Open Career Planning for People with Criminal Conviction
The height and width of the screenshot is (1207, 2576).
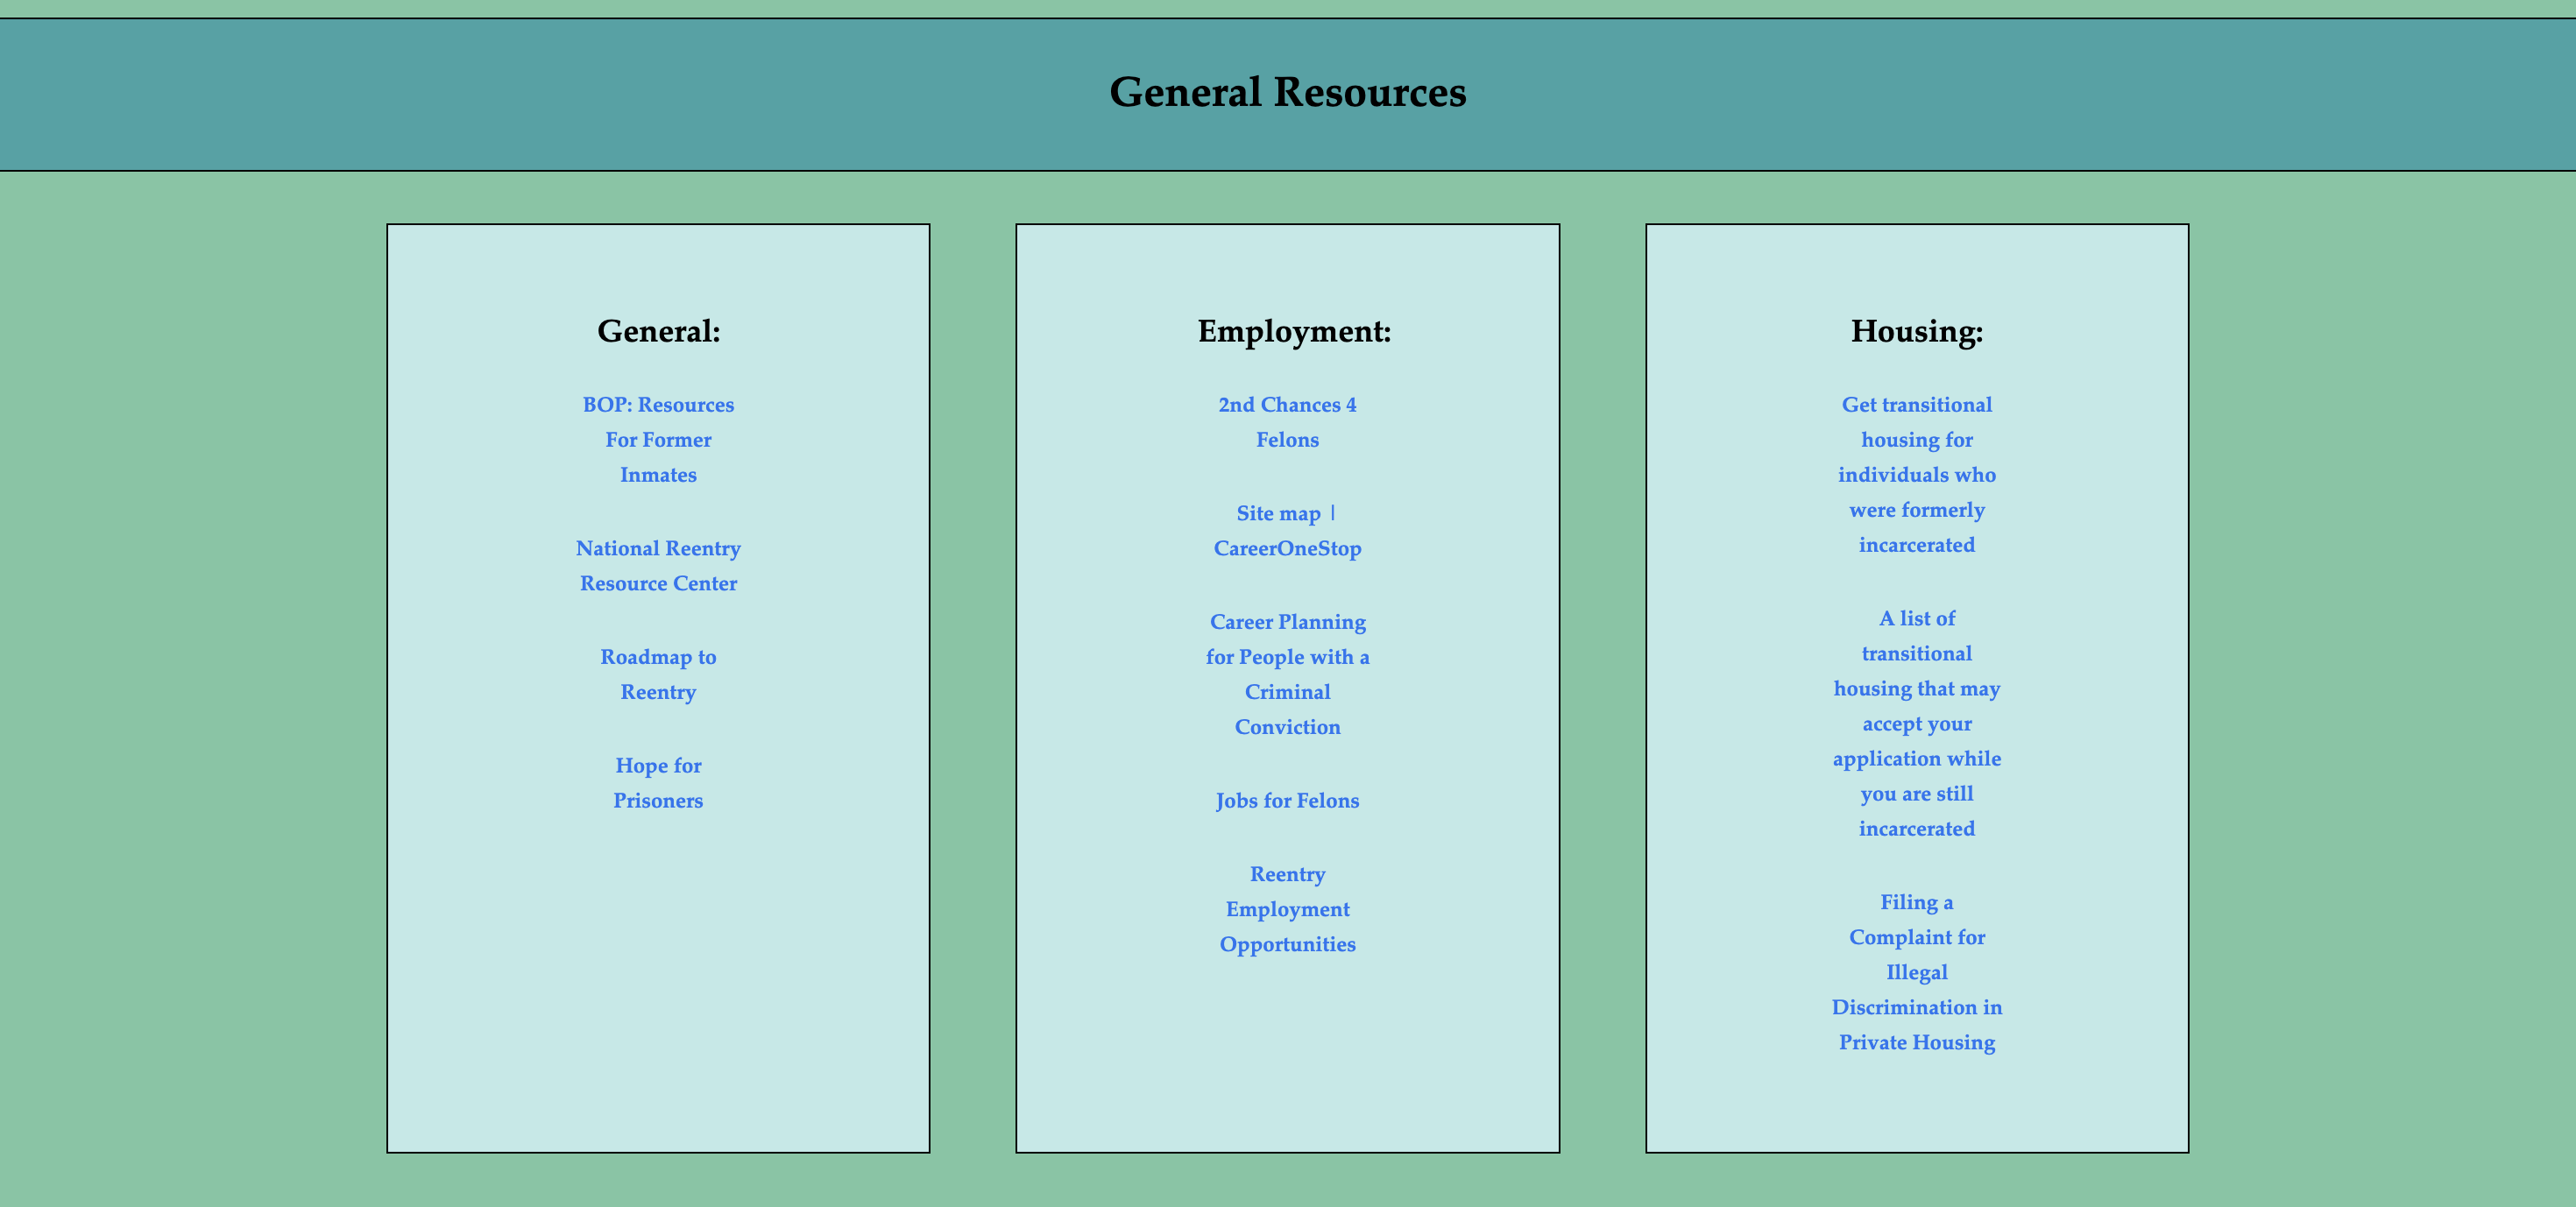1287,674
